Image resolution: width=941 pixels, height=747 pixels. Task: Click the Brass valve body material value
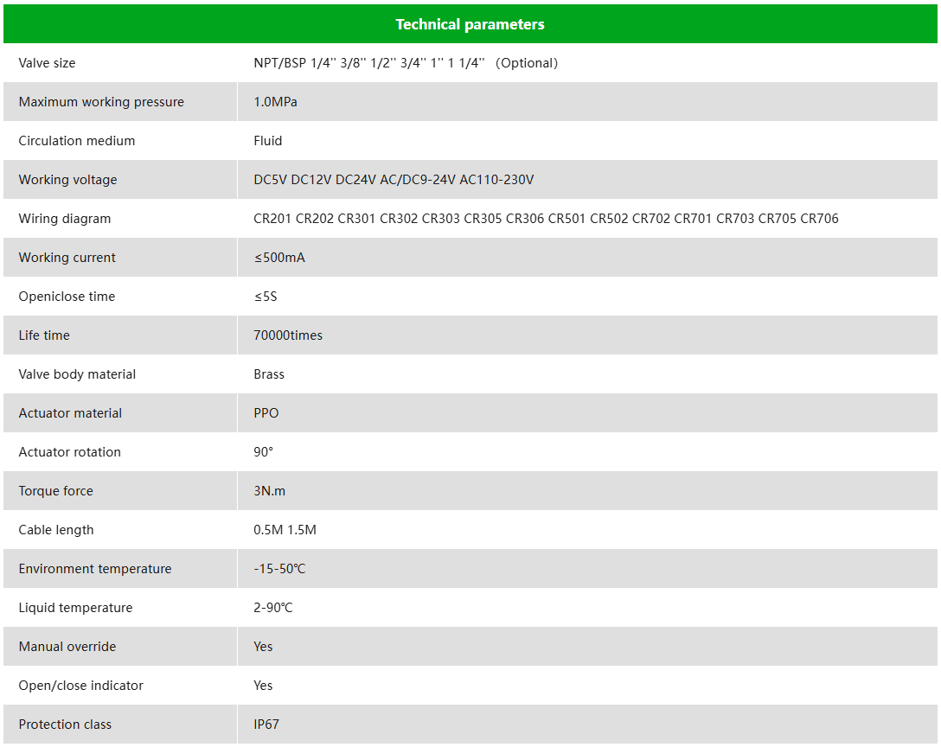click(269, 374)
